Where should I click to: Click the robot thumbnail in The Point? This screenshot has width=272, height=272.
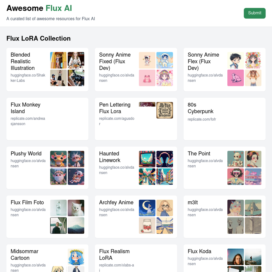coord(236,159)
